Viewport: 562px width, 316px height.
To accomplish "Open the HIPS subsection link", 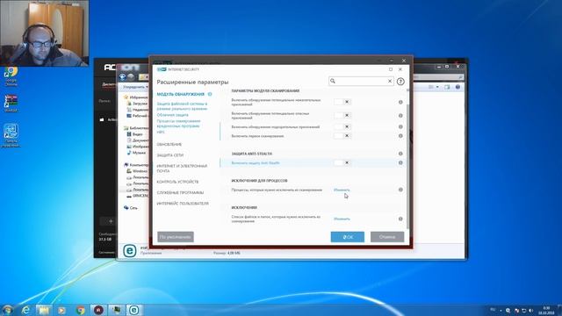I will 161,133.
